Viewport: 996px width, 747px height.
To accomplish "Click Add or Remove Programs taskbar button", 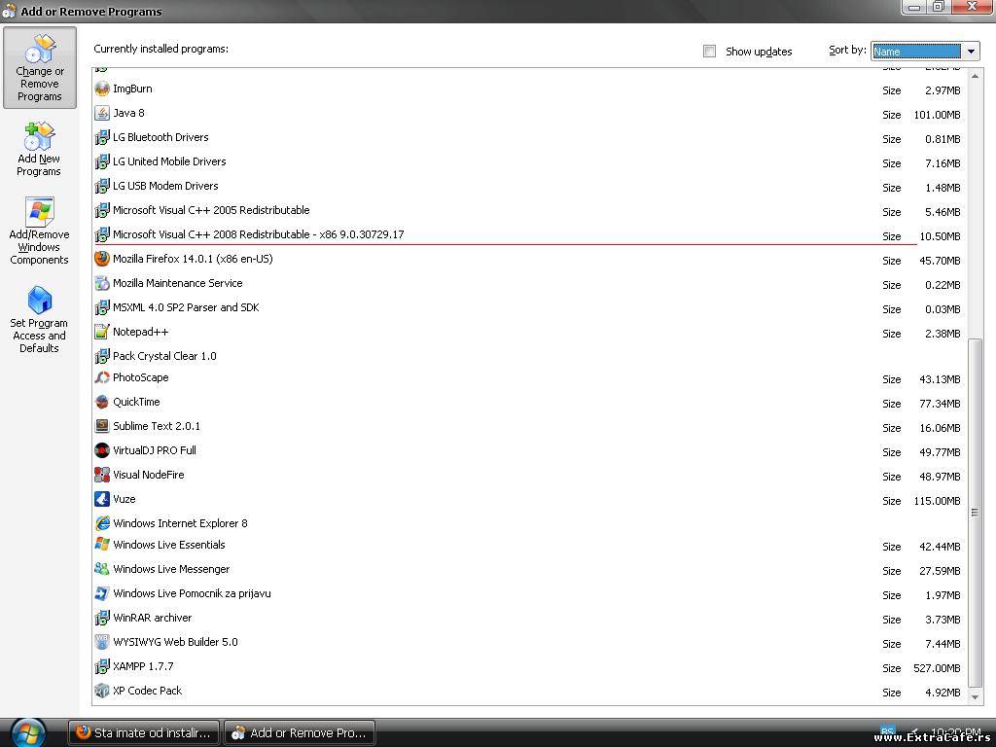I will pos(300,733).
